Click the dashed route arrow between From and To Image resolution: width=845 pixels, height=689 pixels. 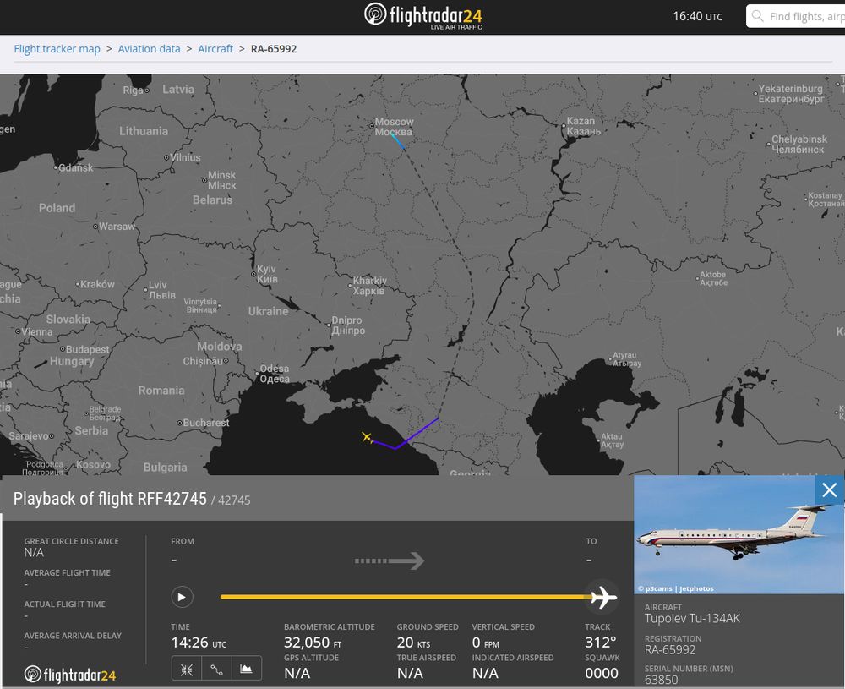389,560
